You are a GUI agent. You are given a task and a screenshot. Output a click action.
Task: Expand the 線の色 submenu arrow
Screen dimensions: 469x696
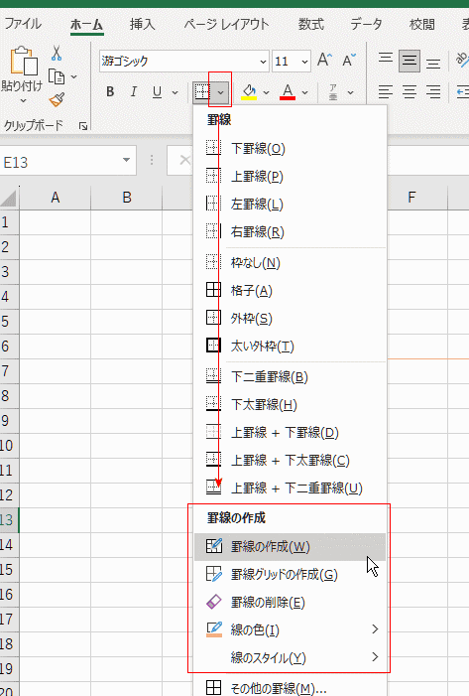375,628
